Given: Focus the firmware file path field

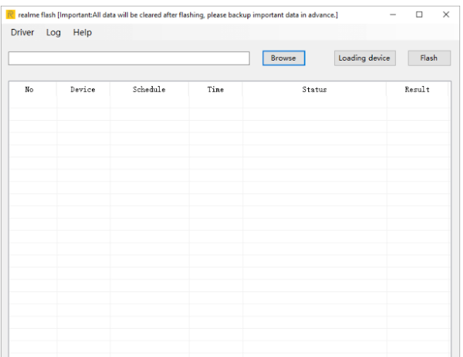Looking at the screenshot, I should pos(129,58).
